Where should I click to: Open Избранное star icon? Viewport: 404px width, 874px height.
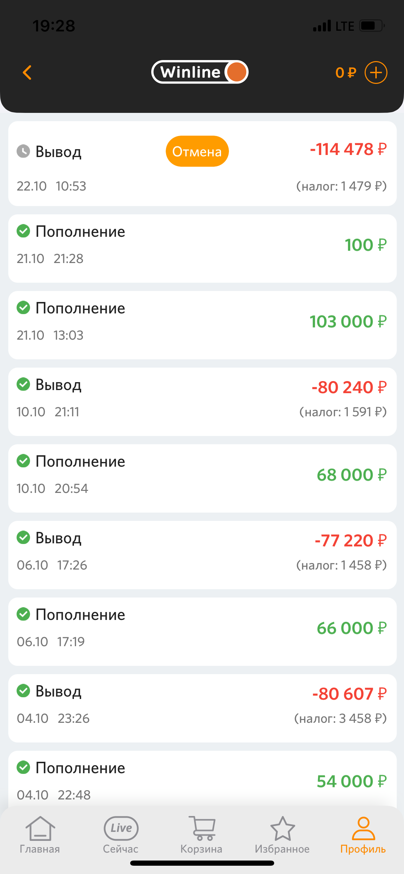click(282, 834)
